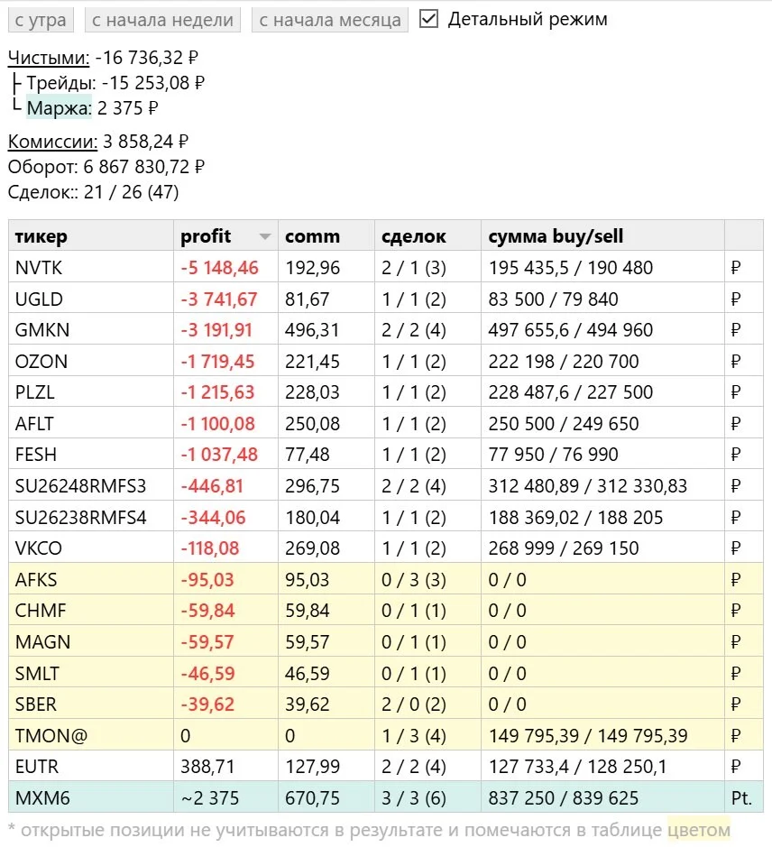Click the NVTK profit value -5 148,46
Image resolution: width=772 pixels, height=847 pixels.
[x=219, y=267]
